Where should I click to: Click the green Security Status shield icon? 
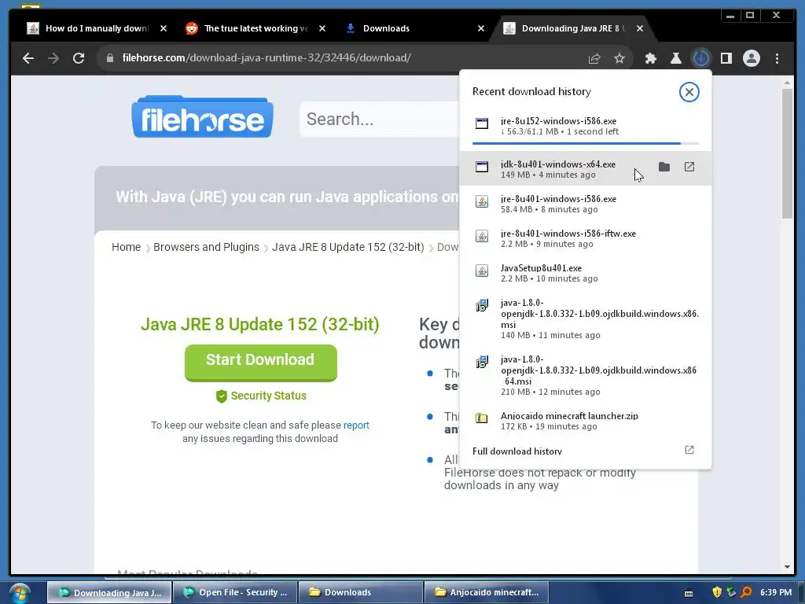pyautogui.click(x=221, y=396)
